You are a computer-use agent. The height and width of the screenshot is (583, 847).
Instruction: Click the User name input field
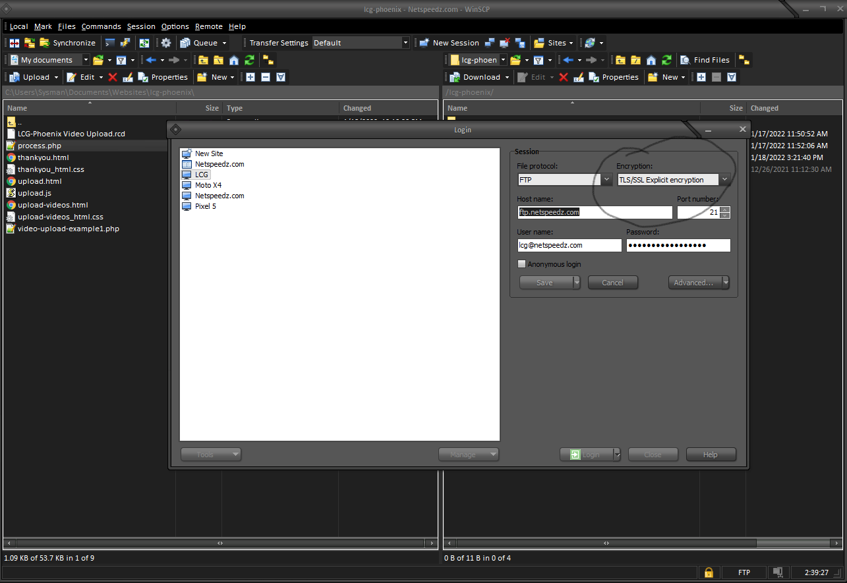(570, 245)
